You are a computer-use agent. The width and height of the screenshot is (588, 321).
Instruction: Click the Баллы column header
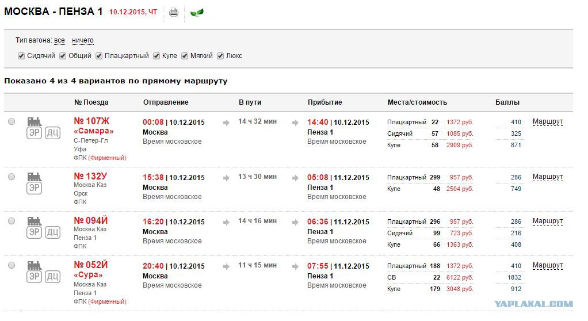pyautogui.click(x=507, y=102)
